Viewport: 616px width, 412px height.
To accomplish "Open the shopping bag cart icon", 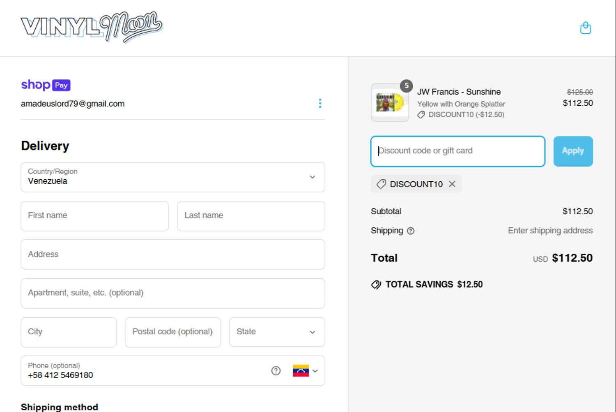I will pyautogui.click(x=585, y=28).
